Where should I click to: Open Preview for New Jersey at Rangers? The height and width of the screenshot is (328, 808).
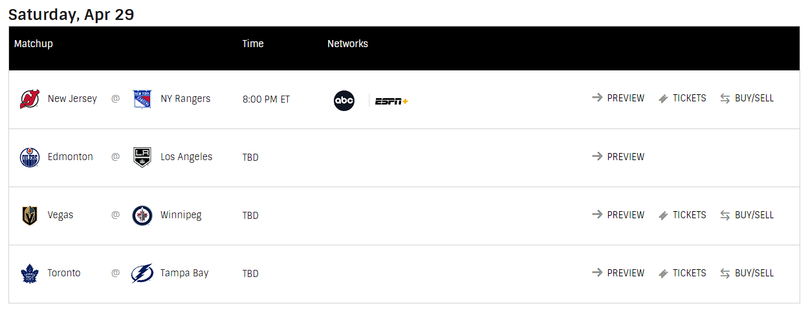618,98
